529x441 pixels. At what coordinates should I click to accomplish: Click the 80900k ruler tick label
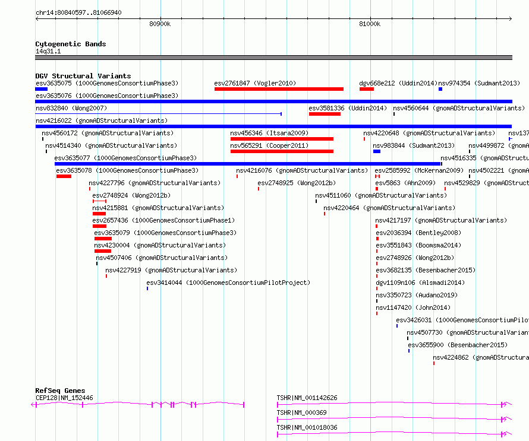(x=160, y=24)
